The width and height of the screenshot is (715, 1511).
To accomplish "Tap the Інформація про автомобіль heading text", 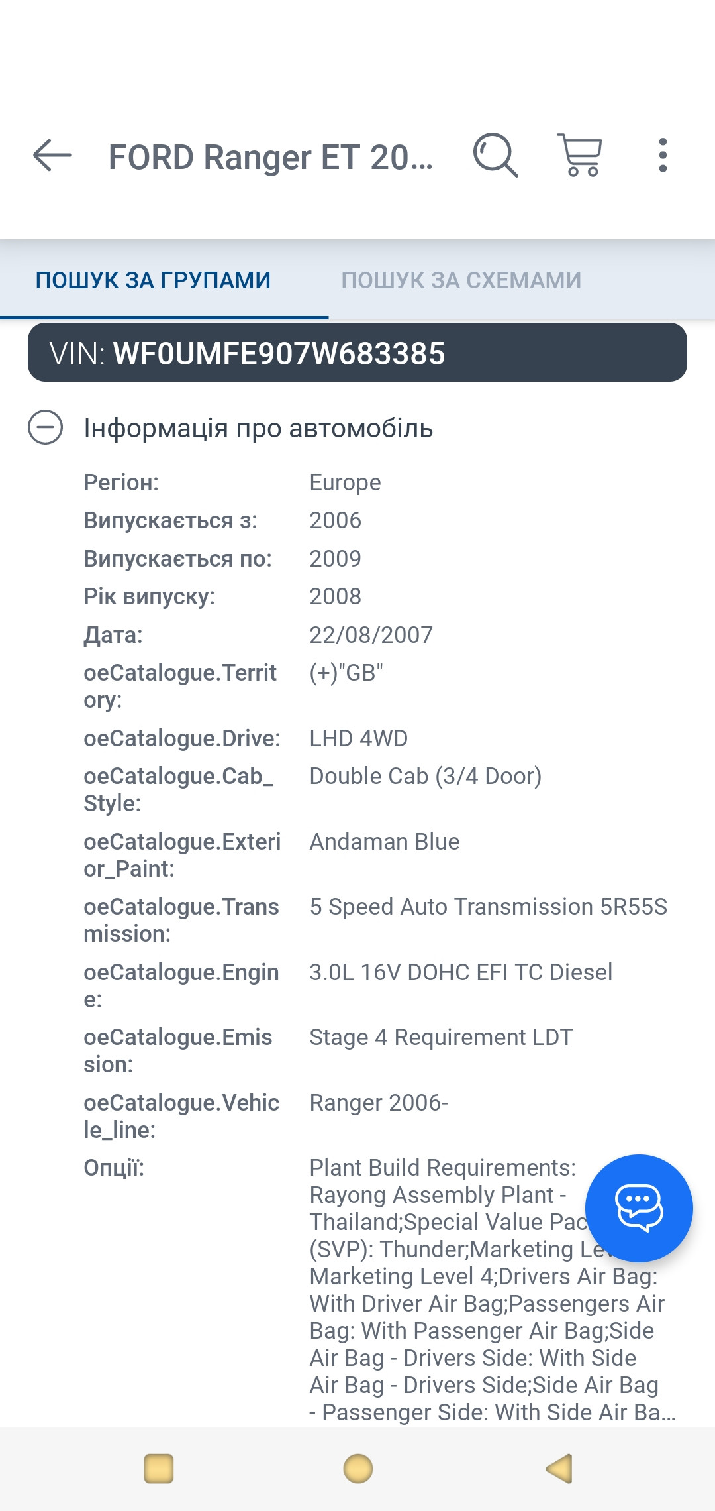I will (x=258, y=429).
